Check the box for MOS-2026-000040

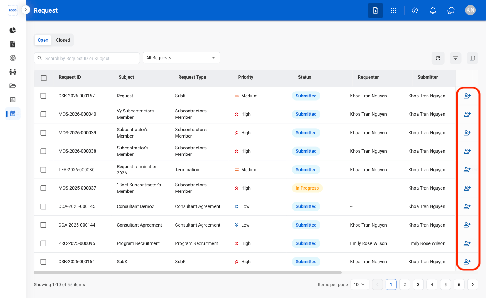tap(44, 114)
